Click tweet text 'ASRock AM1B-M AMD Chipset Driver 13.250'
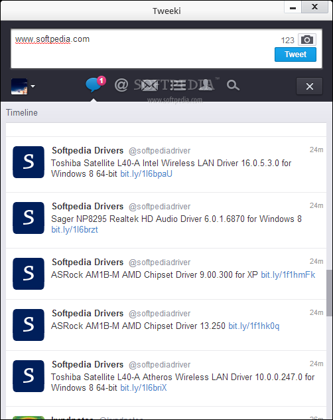The image size is (333, 420). (138, 326)
